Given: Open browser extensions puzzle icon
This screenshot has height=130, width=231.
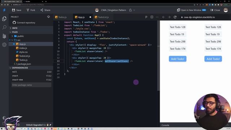Looking at the screenshot, I should [x=218, y=5].
